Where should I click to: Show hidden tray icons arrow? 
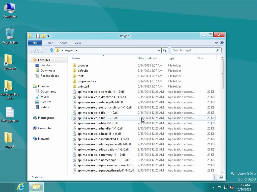coord(213,187)
